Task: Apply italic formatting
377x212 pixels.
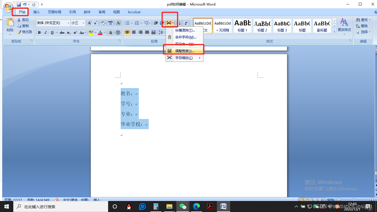Action: tap(46, 32)
